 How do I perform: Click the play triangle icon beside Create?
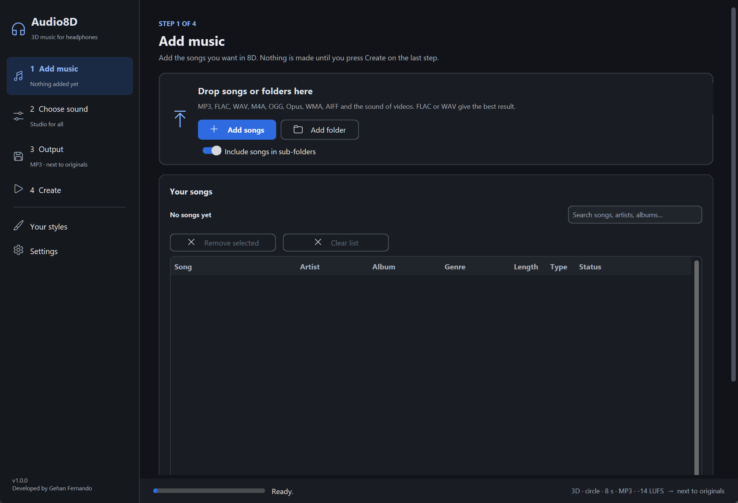point(18,189)
